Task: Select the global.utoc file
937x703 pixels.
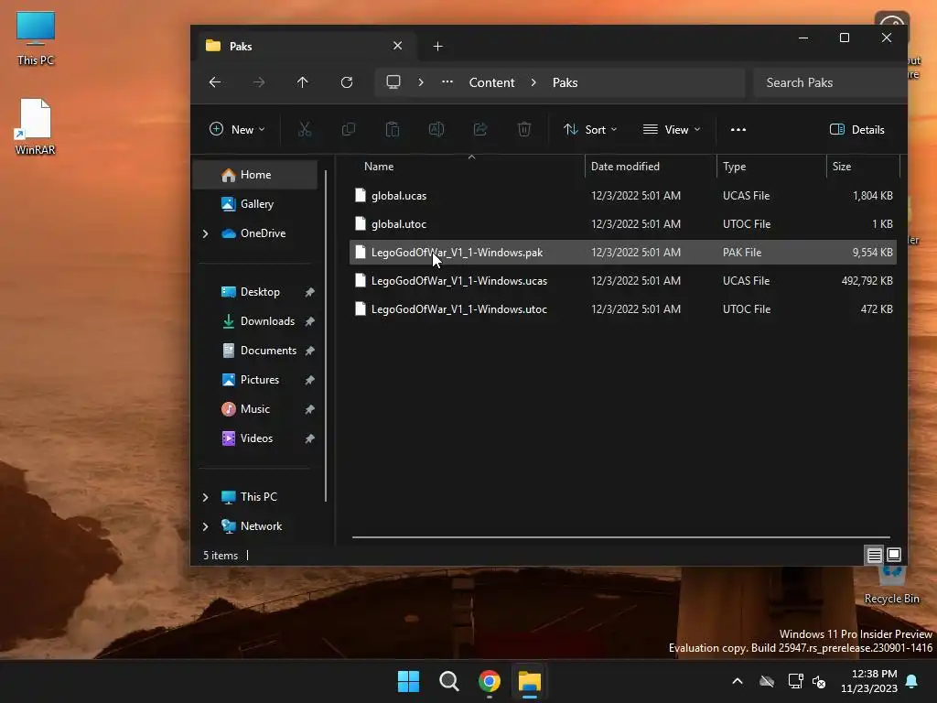Action: 622,224
